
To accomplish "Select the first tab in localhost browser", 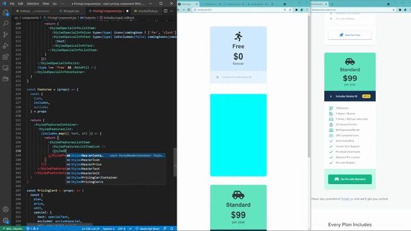I will pos(188,4).
